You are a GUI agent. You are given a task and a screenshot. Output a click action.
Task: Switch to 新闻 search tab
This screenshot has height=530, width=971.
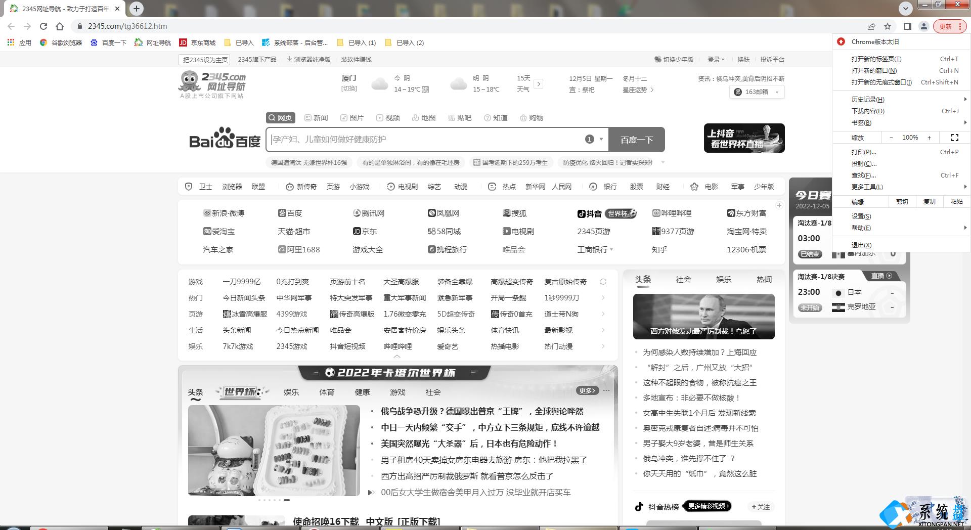click(316, 118)
